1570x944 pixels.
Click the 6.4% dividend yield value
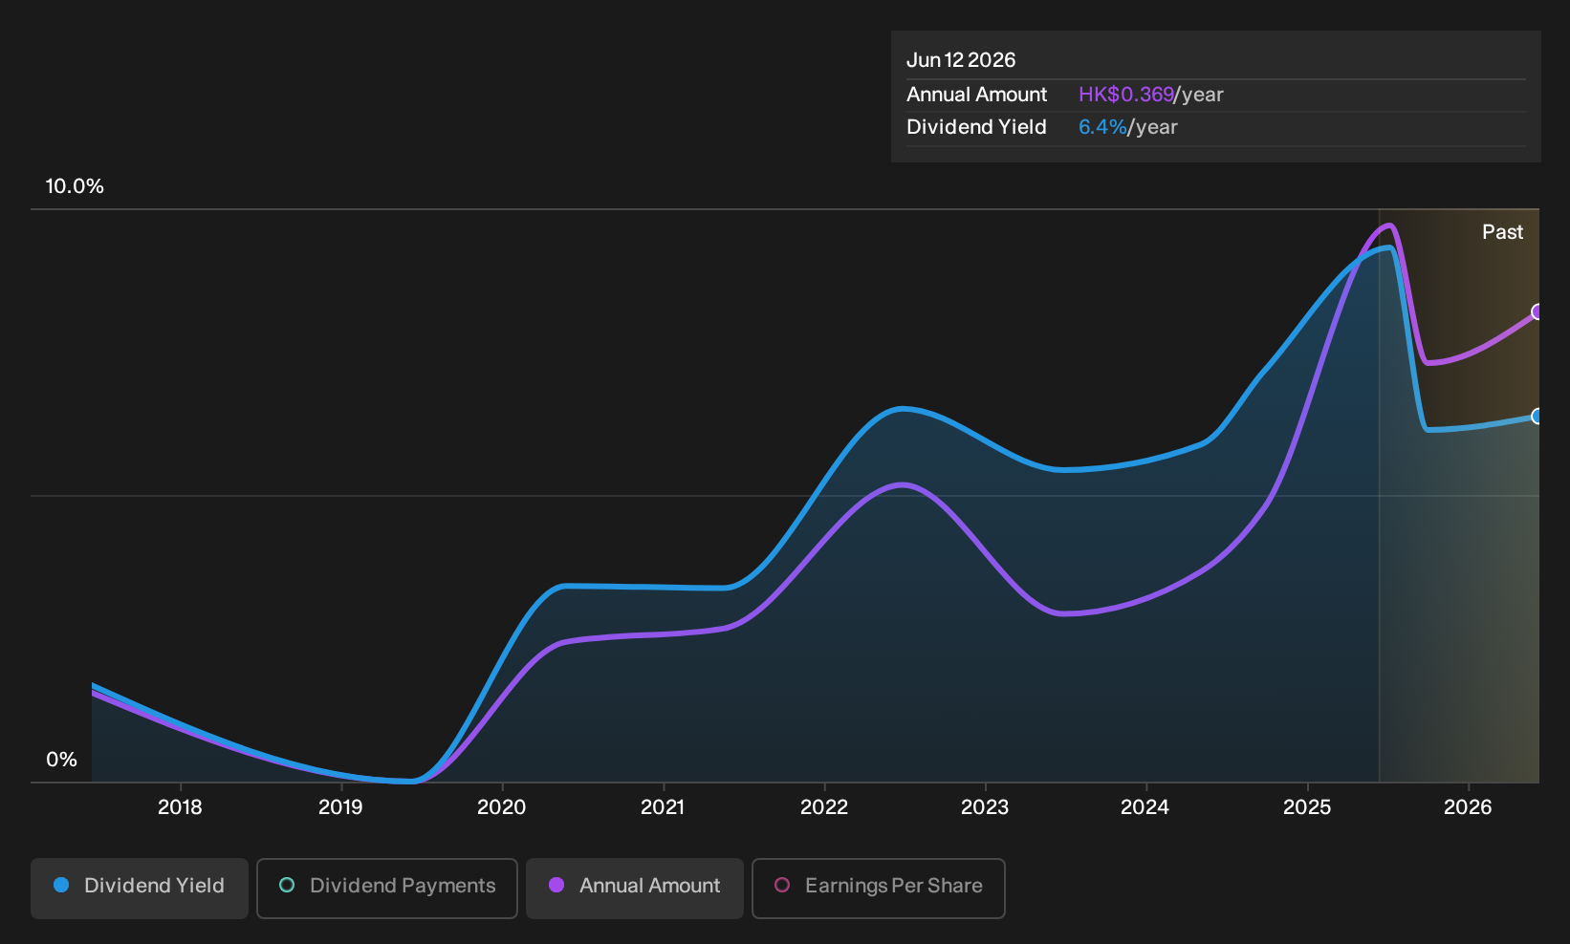[x=1102, y=127]
